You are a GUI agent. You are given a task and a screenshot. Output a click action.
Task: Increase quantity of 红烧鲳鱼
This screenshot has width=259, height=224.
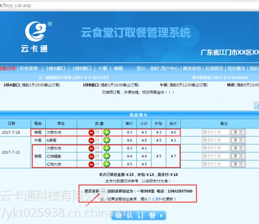107,156
